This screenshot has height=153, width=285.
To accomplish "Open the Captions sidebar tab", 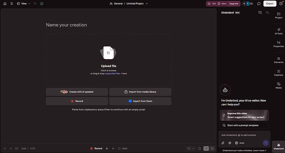I will tap(279, 73).
